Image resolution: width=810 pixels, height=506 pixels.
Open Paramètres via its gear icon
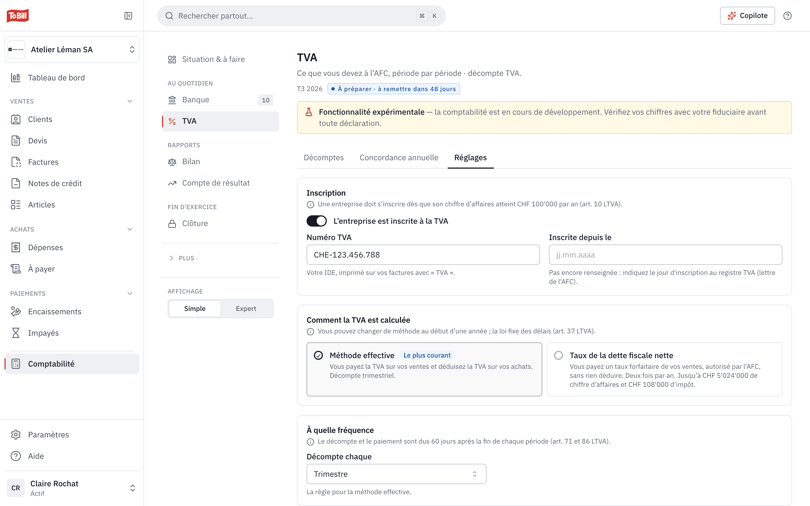16,435
